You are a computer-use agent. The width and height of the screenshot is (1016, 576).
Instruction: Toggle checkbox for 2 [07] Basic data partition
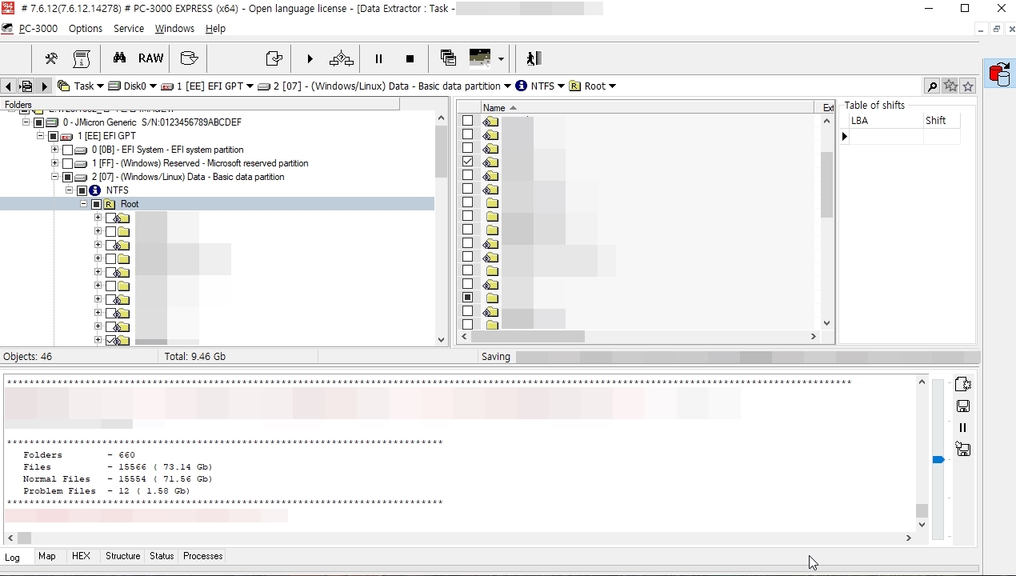pyautogui.click(x=67, y=178)
